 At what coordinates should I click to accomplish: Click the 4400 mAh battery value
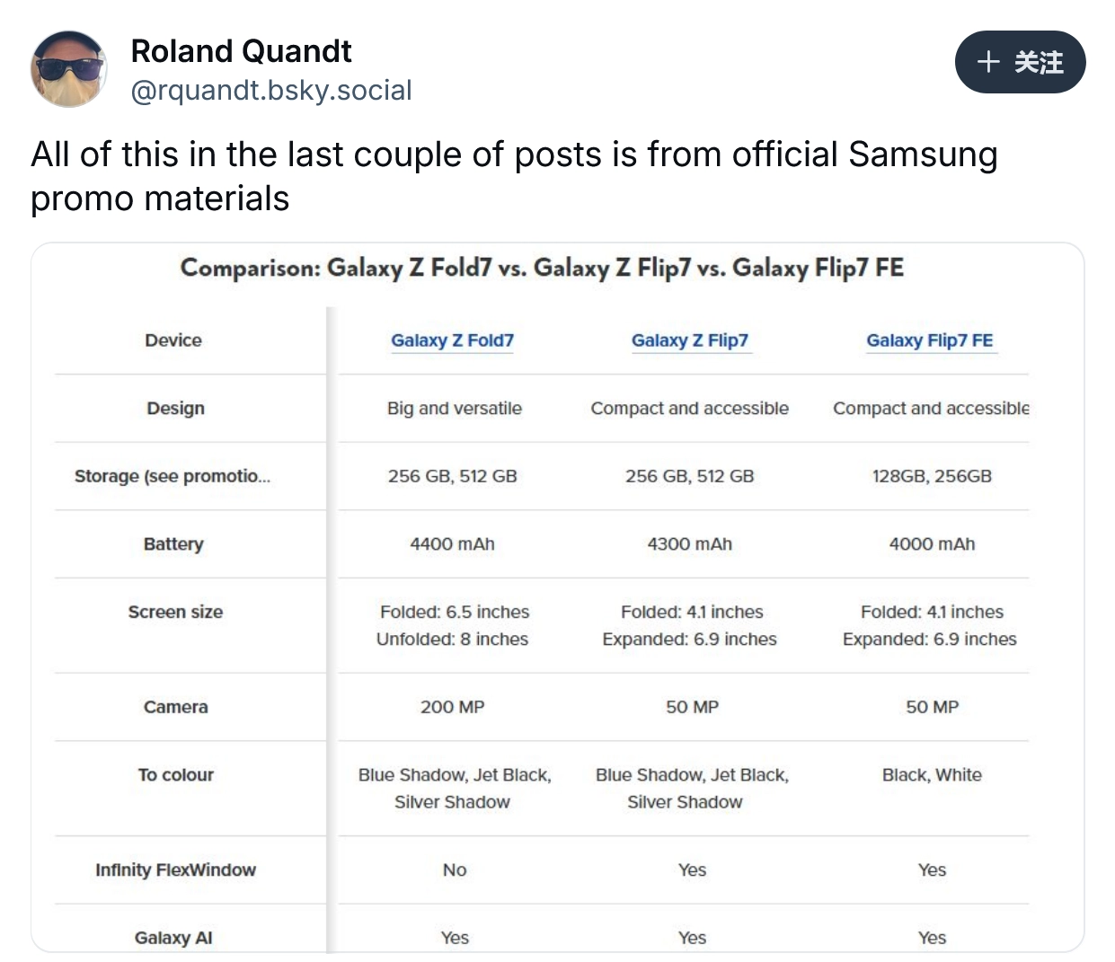[452, 544]
